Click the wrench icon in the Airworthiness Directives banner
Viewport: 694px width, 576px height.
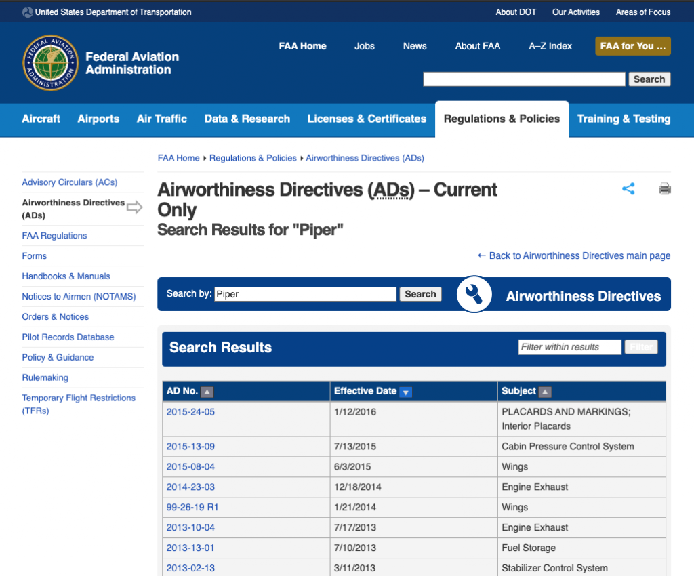point(474,293)
